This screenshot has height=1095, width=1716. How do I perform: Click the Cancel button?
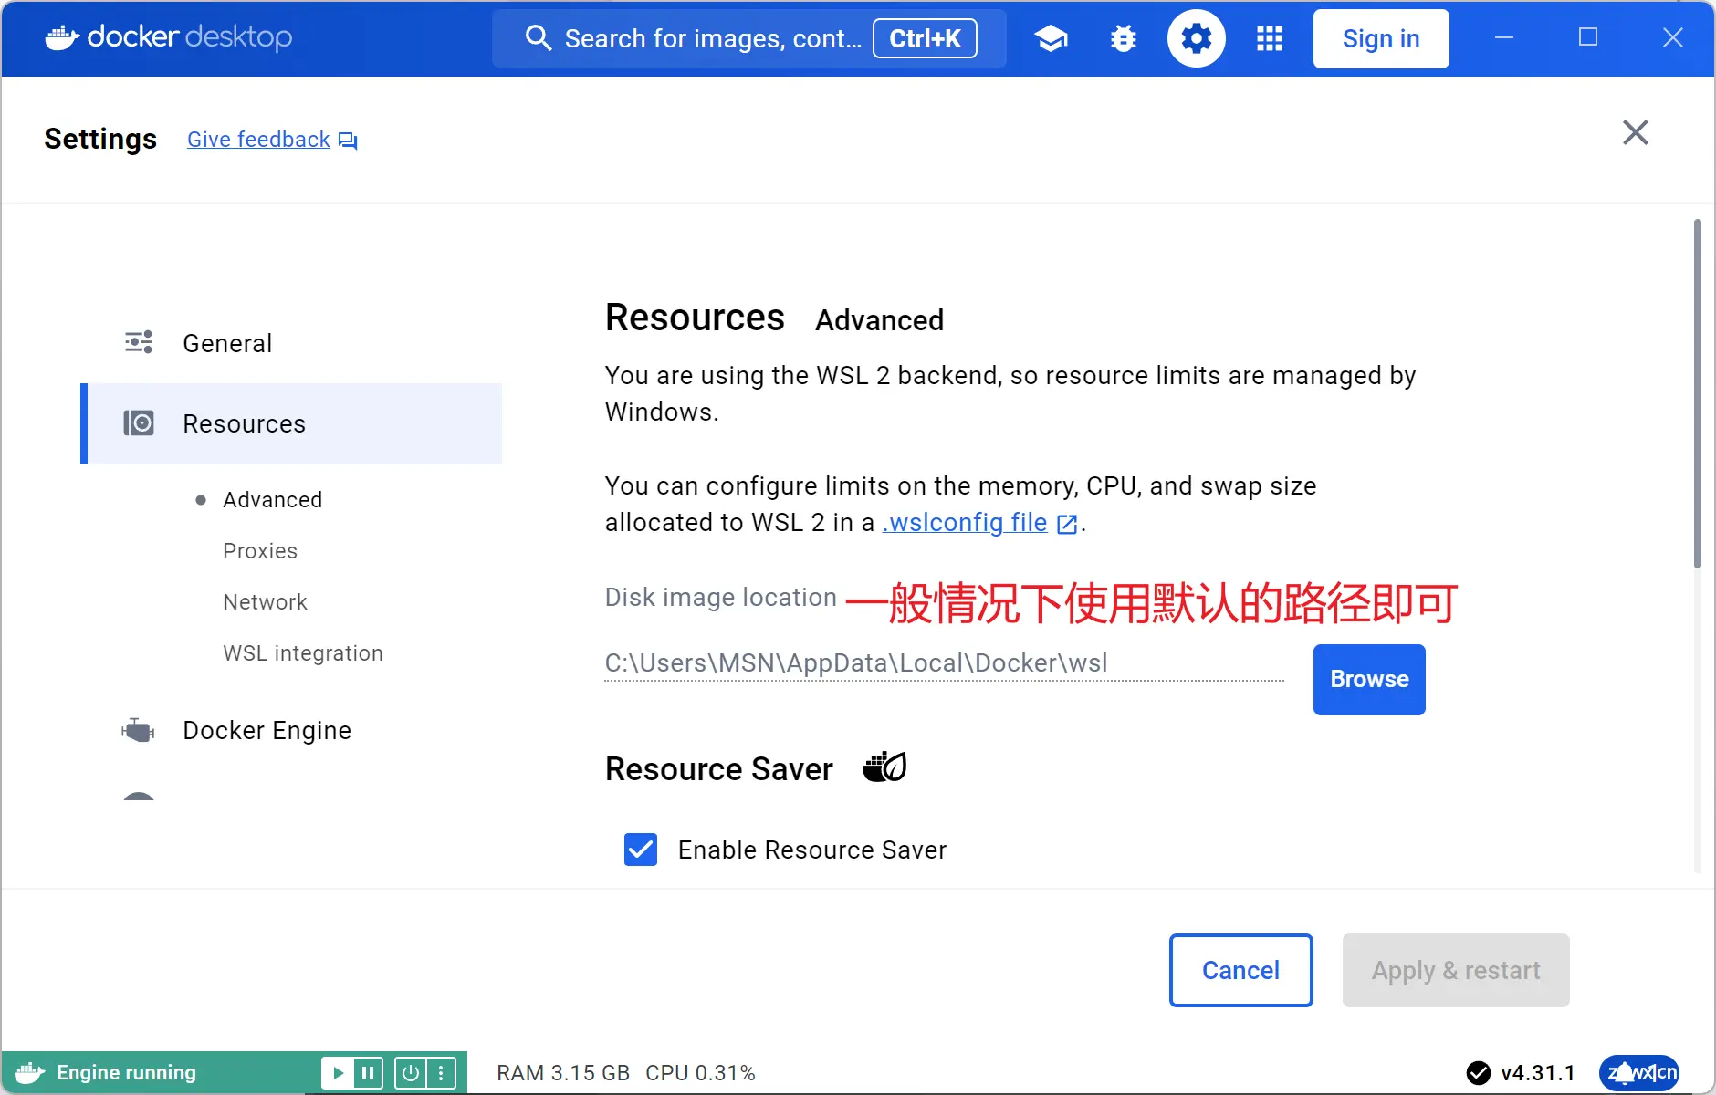coord(1240,970)
